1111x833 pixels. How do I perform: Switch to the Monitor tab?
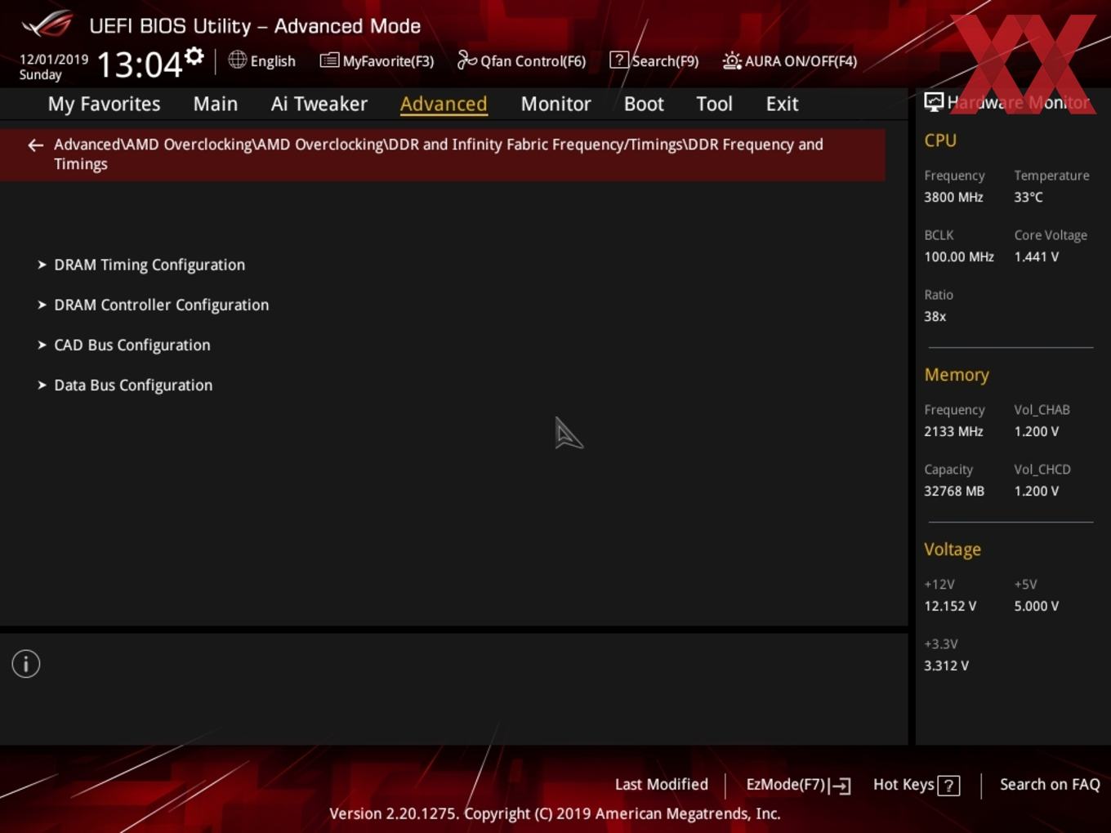click(555, 104)
